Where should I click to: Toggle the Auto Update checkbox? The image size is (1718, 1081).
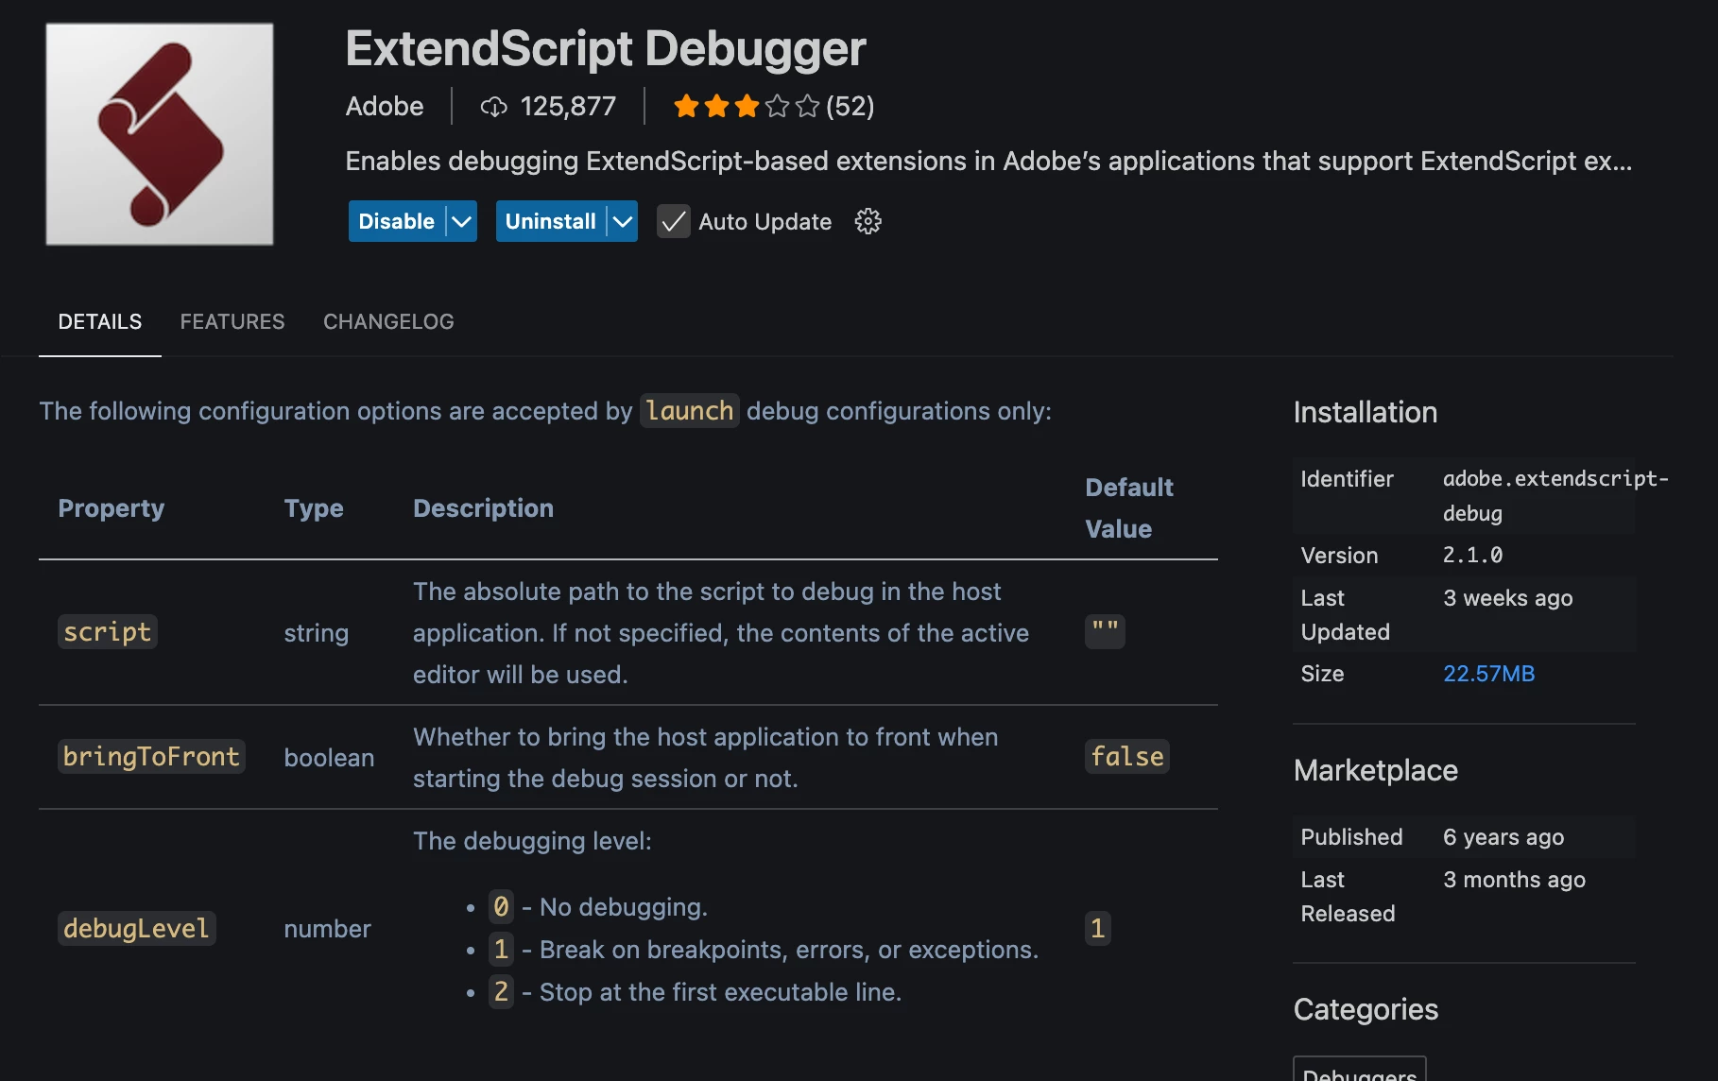[673, 221]
